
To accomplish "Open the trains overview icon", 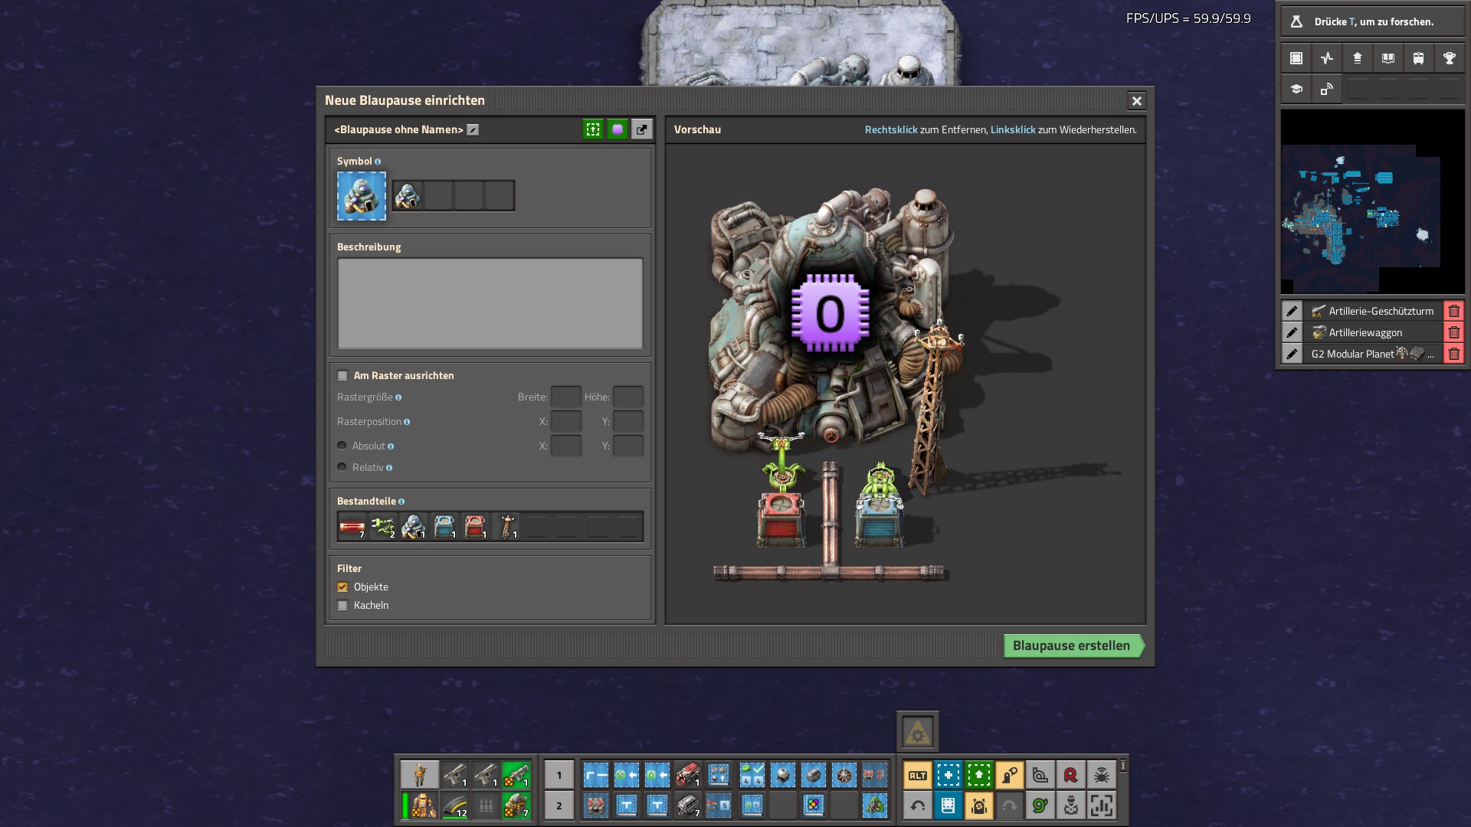I will point(1418,58).
